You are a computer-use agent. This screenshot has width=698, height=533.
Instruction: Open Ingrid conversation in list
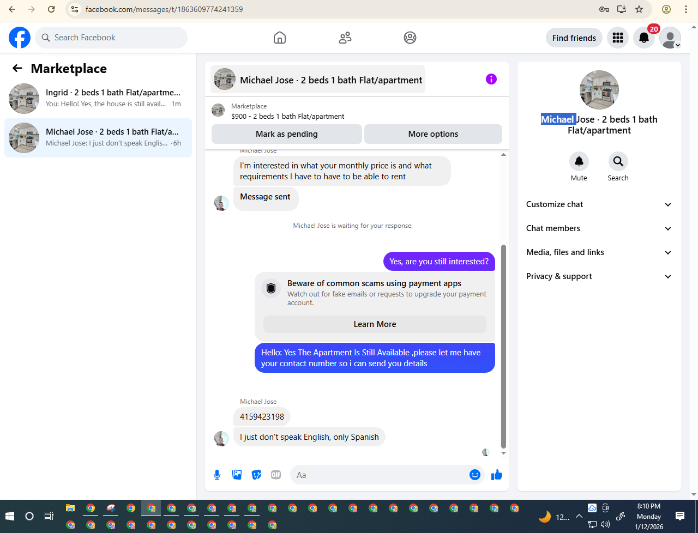[x=98, y=99]
